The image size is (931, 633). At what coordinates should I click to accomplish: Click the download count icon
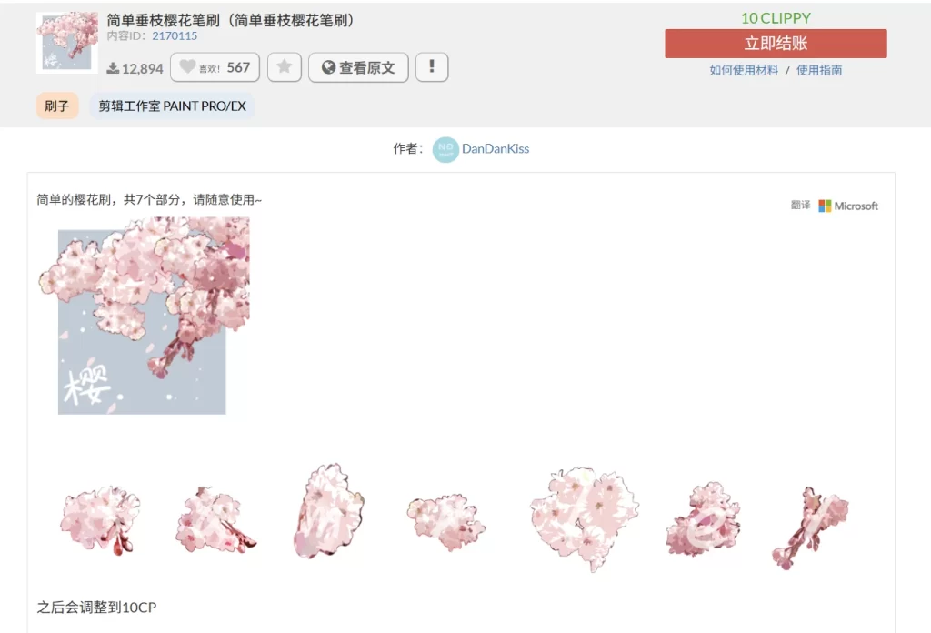pos(113,68)
